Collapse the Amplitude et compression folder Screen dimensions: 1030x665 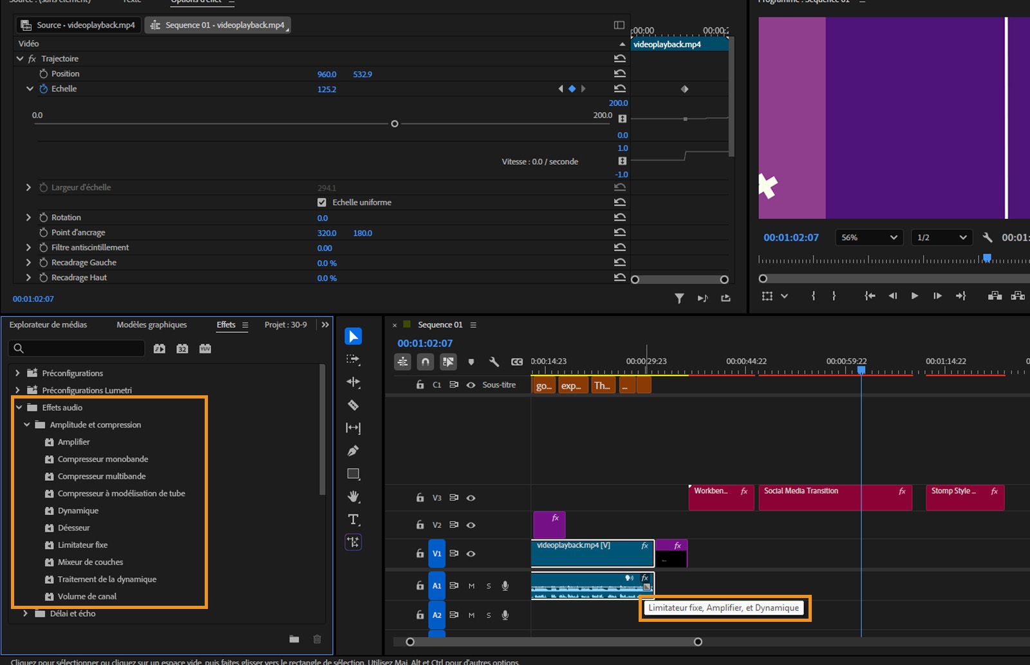pos(27,424)
